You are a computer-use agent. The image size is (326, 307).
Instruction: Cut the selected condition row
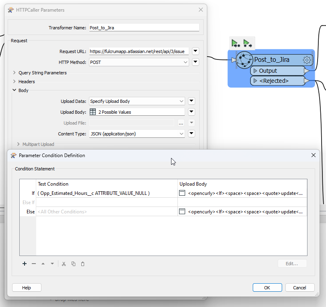(64, 264)
